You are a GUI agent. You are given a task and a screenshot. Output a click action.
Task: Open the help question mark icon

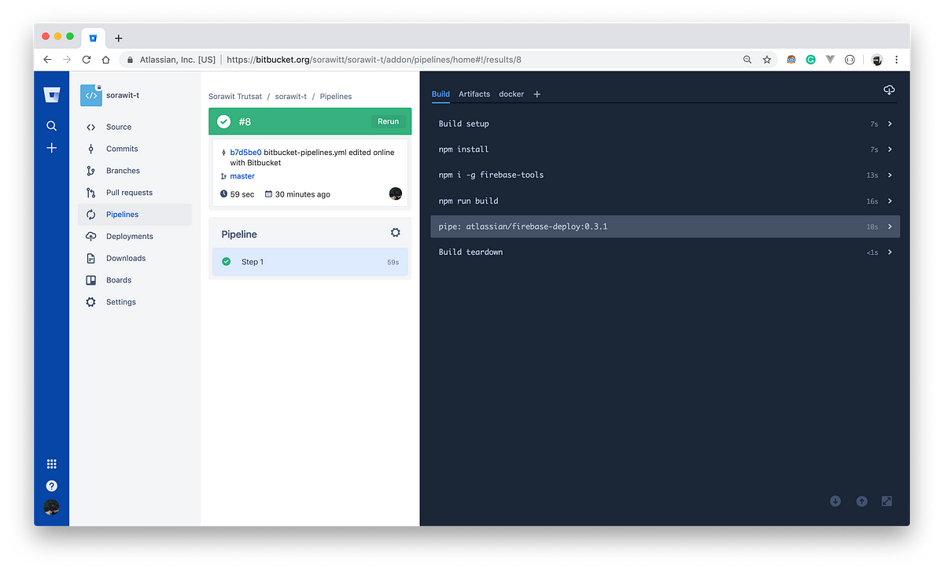(x=51, y=486)
